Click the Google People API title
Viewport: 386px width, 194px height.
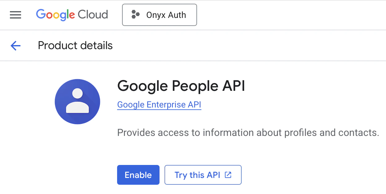click(x=181, y=86)
